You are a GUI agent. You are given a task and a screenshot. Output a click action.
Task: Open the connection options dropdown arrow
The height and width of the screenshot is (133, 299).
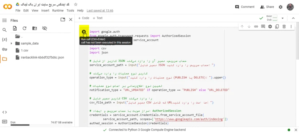(283, 18)
